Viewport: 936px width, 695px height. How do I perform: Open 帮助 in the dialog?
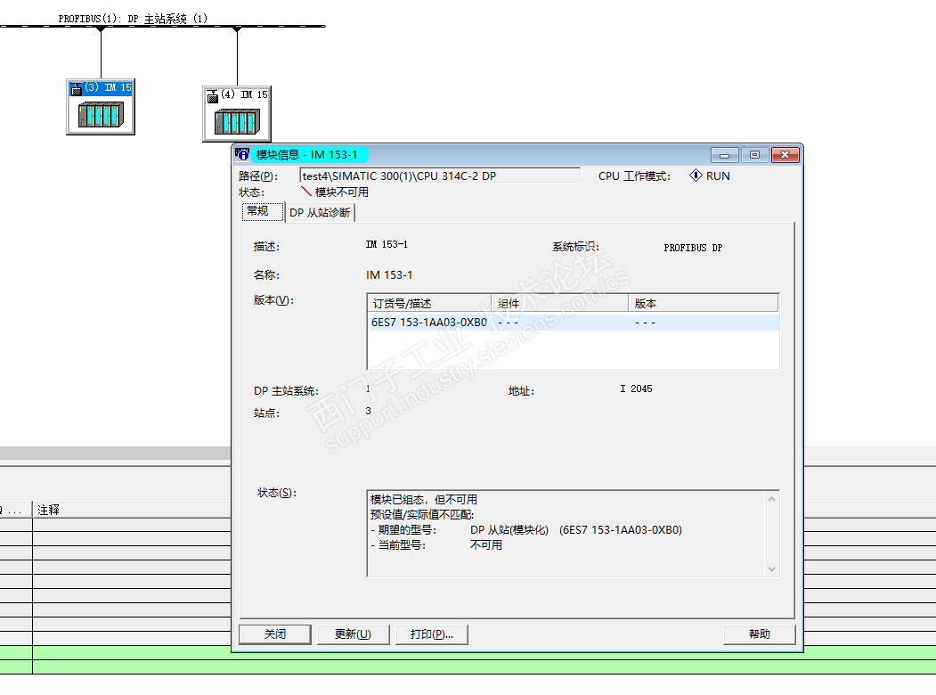(x=760, y=634)
